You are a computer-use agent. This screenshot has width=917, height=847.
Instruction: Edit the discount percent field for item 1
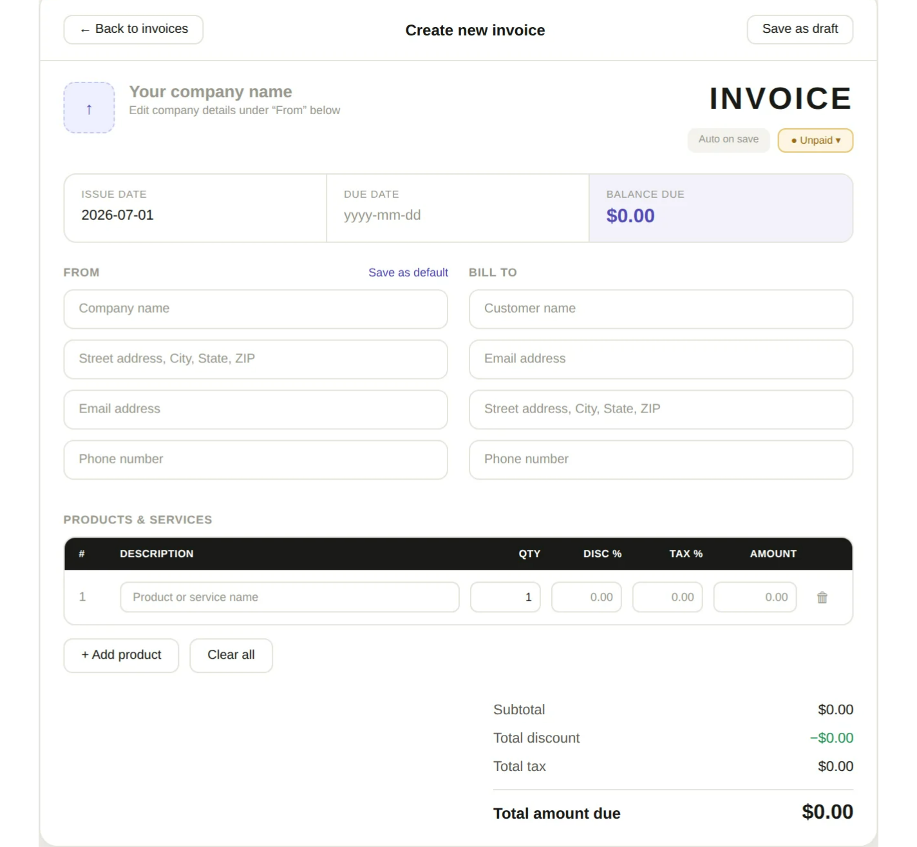(x=587, y=598)
